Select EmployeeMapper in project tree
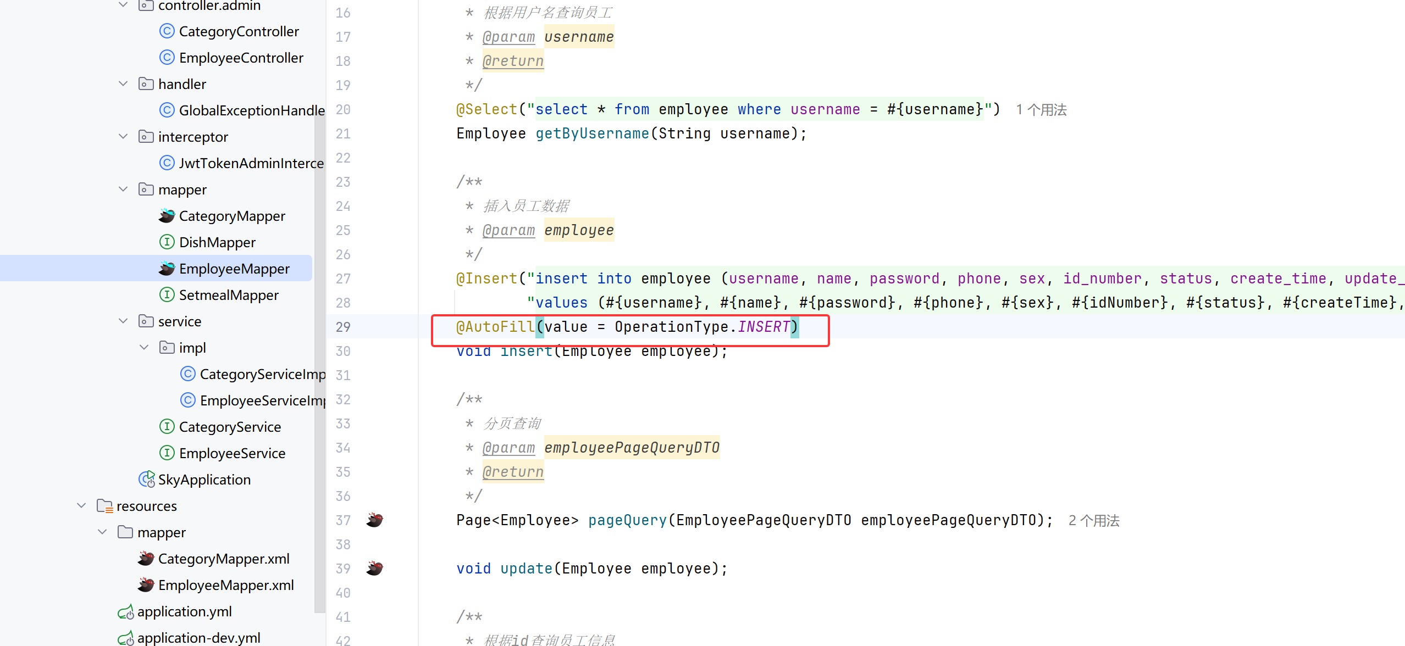Viewport: 1405px width, 646px height. [234, 269]
